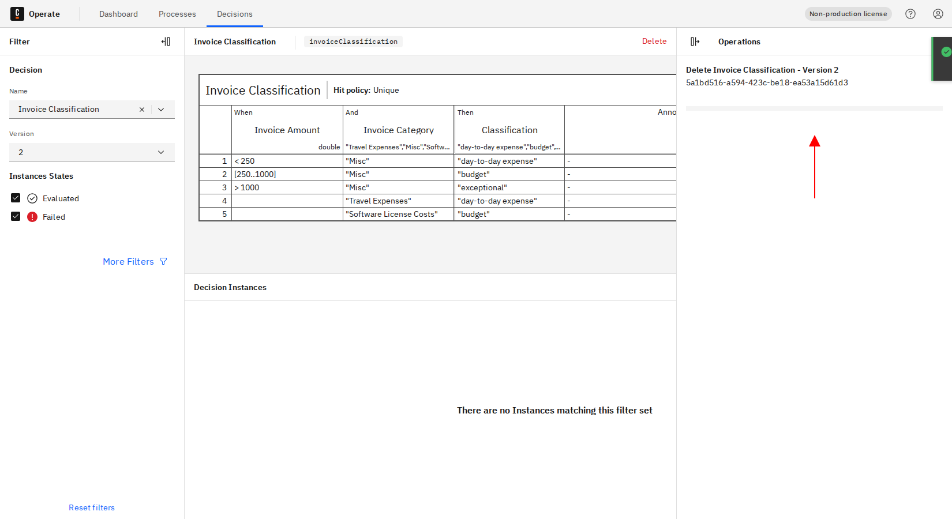The image size is (952, 519).
Task: Click the Failed state error icon
Action: (x=32, y=216)
